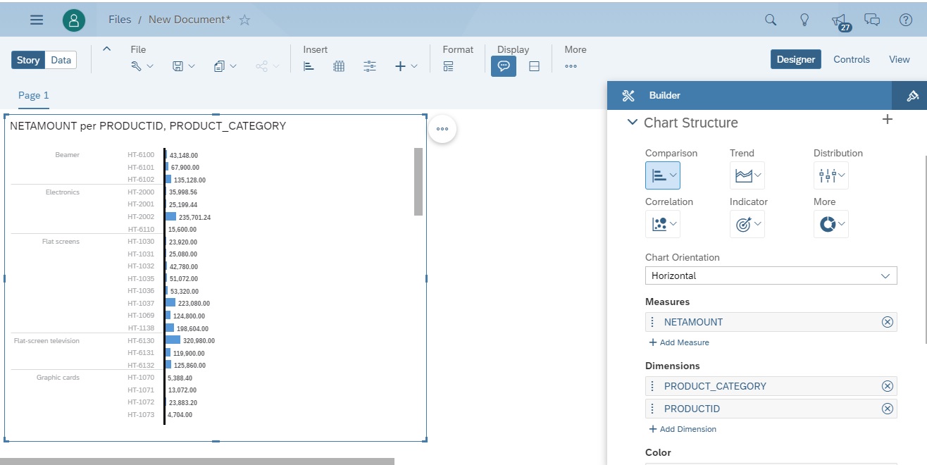Open the Trend chart type dropdown arrow
The width and height of the screenshot is (927, 465).
(758, 175)
